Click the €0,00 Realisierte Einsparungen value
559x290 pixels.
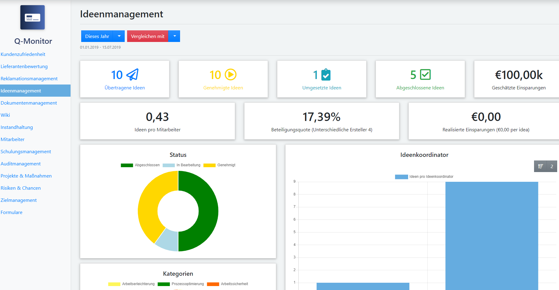tap(486, 117)
